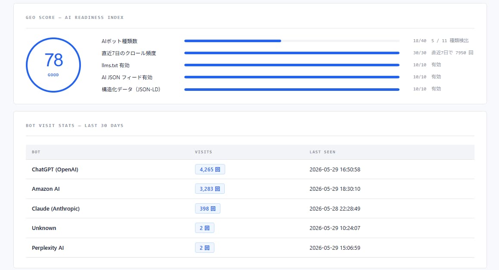
Task: Click the llms.txt 有効 label
Action: click(x=115, y=65)
